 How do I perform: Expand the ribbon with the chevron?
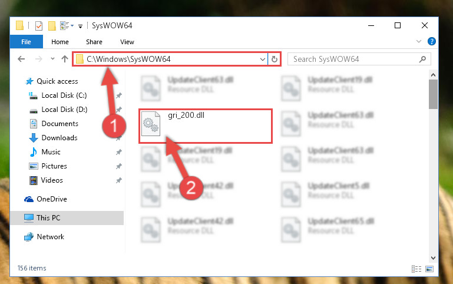(x=419, y=42)
